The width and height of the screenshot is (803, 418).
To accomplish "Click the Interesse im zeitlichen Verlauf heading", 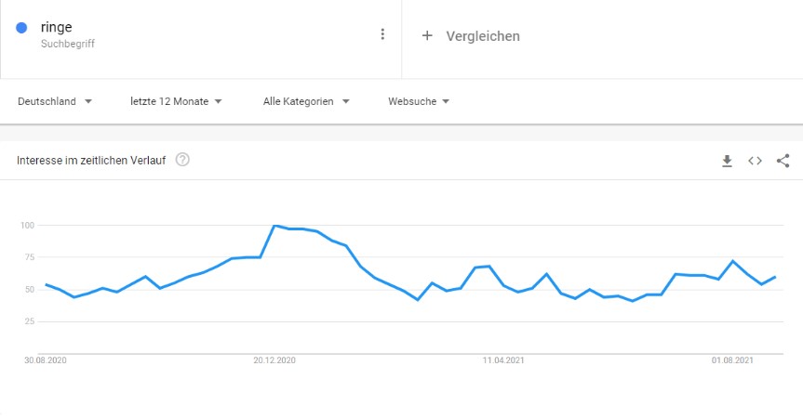I will [91, 161].
